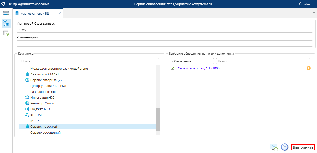
Task: Click the scroll up arrow of Комплексы list
Action: tap(158, 67)
